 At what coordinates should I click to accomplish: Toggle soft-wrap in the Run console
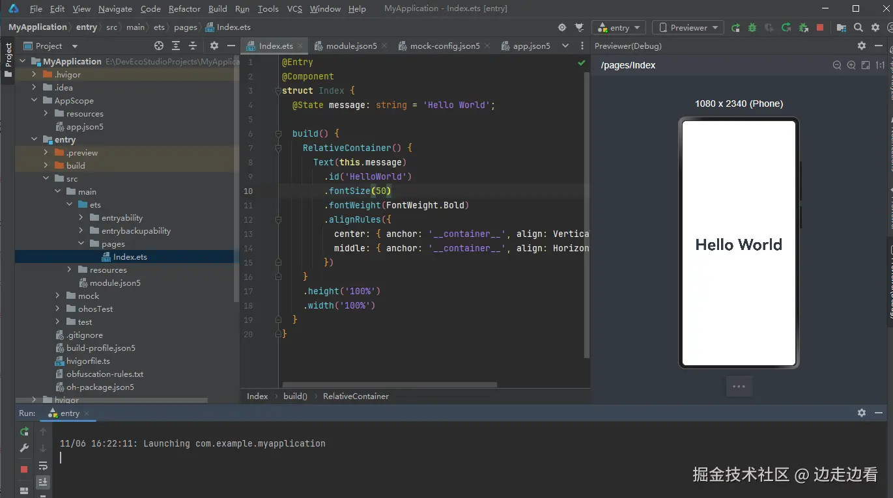click(43, 465)
